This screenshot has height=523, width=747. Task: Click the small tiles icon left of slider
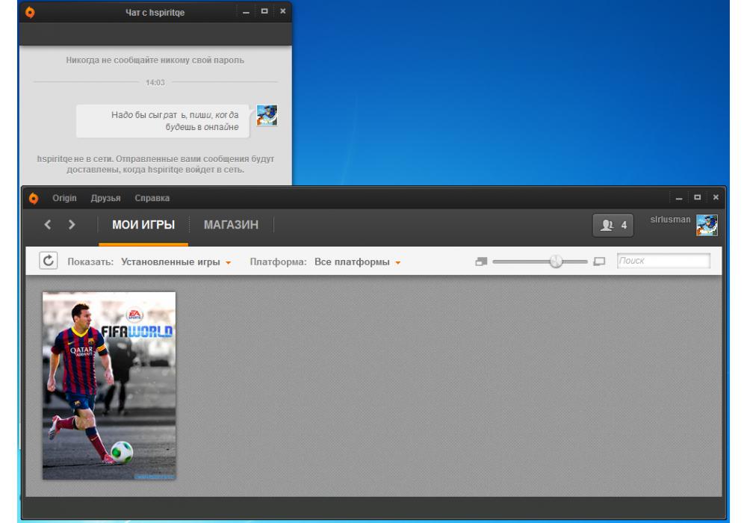pos(480,261)
